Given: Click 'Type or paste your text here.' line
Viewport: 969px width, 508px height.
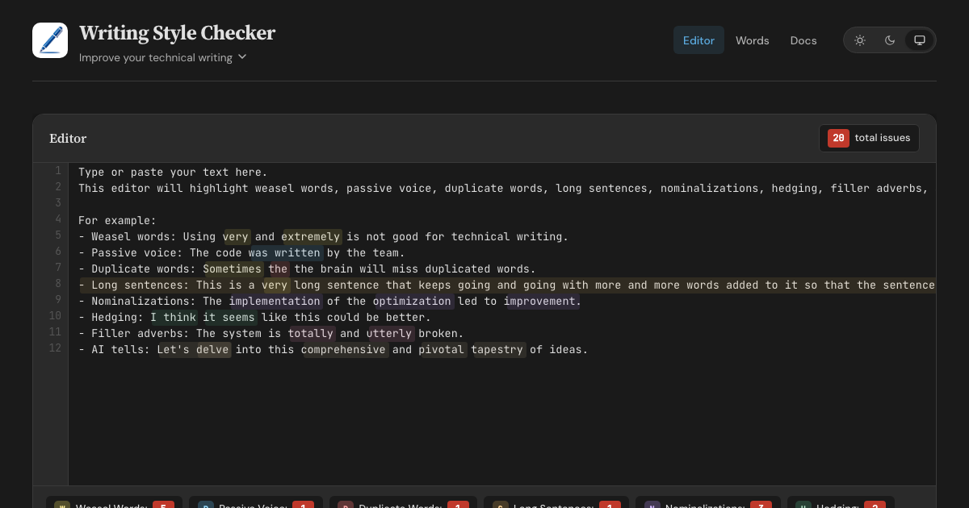Looking at the screenshot, I should pyautogui.click(x=173, y=172).
